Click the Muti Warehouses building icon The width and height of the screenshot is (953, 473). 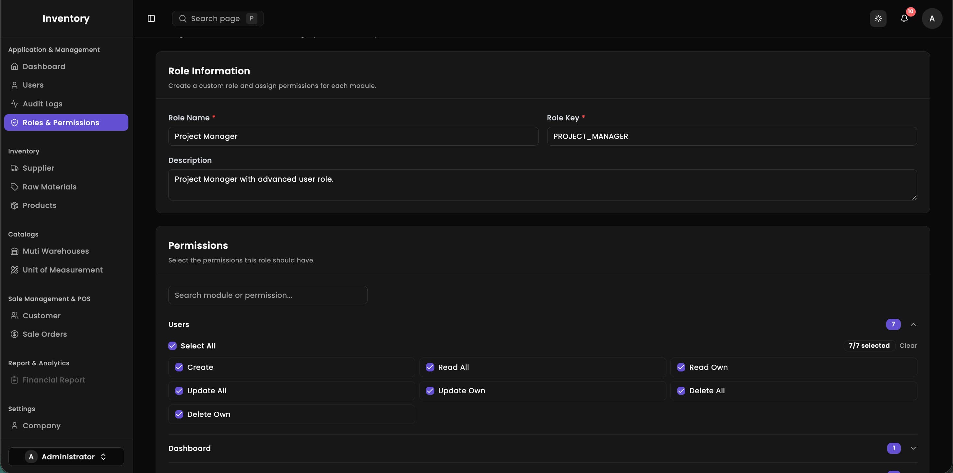tap(15, 251)
